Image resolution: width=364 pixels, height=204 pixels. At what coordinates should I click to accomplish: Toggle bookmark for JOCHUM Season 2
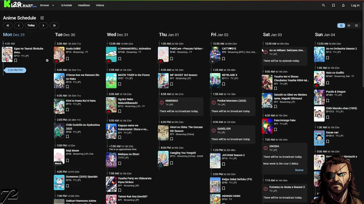pyautogui.click(x=224, y=164)
